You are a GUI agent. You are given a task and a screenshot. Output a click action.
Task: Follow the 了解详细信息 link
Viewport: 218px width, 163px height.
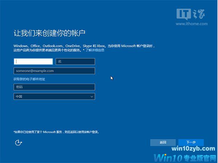(x=95, y=50)
